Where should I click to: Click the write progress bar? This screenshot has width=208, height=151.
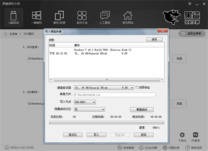107,123
